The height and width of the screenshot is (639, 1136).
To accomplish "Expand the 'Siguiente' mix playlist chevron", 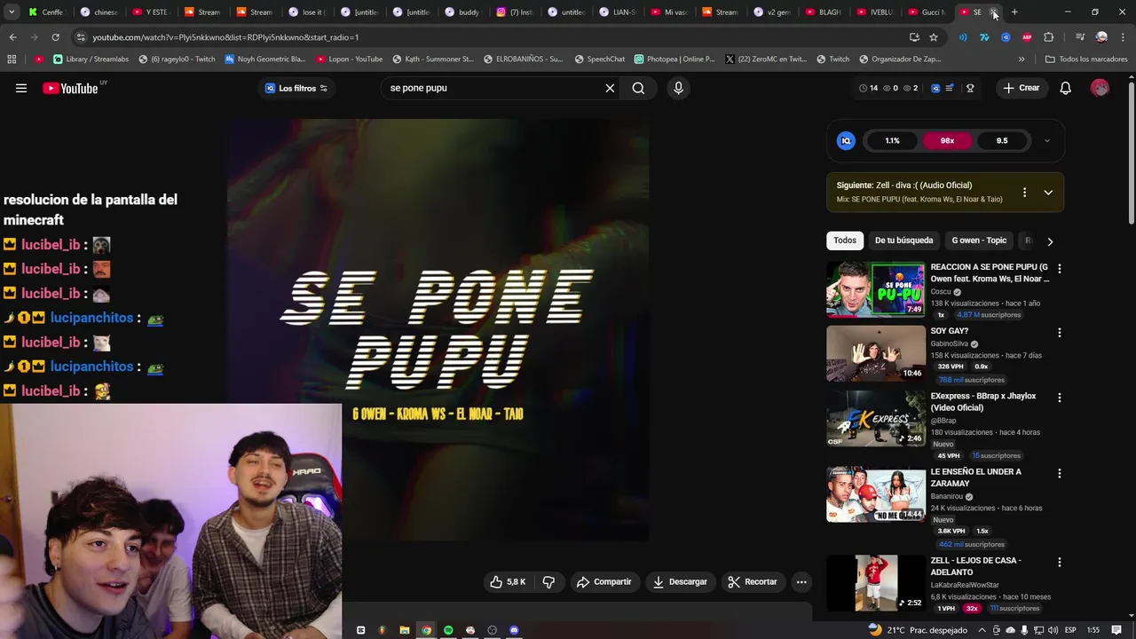I will [1048, 193].
